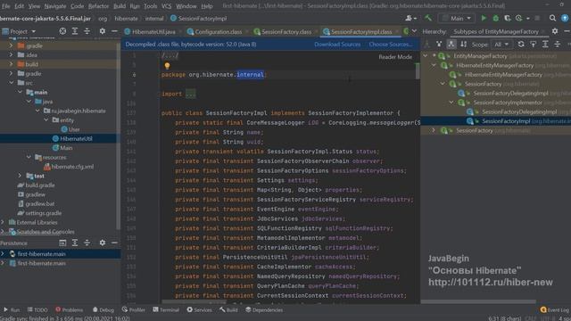Expand bottom SessionFactory hierarchy node

(434, 130)
